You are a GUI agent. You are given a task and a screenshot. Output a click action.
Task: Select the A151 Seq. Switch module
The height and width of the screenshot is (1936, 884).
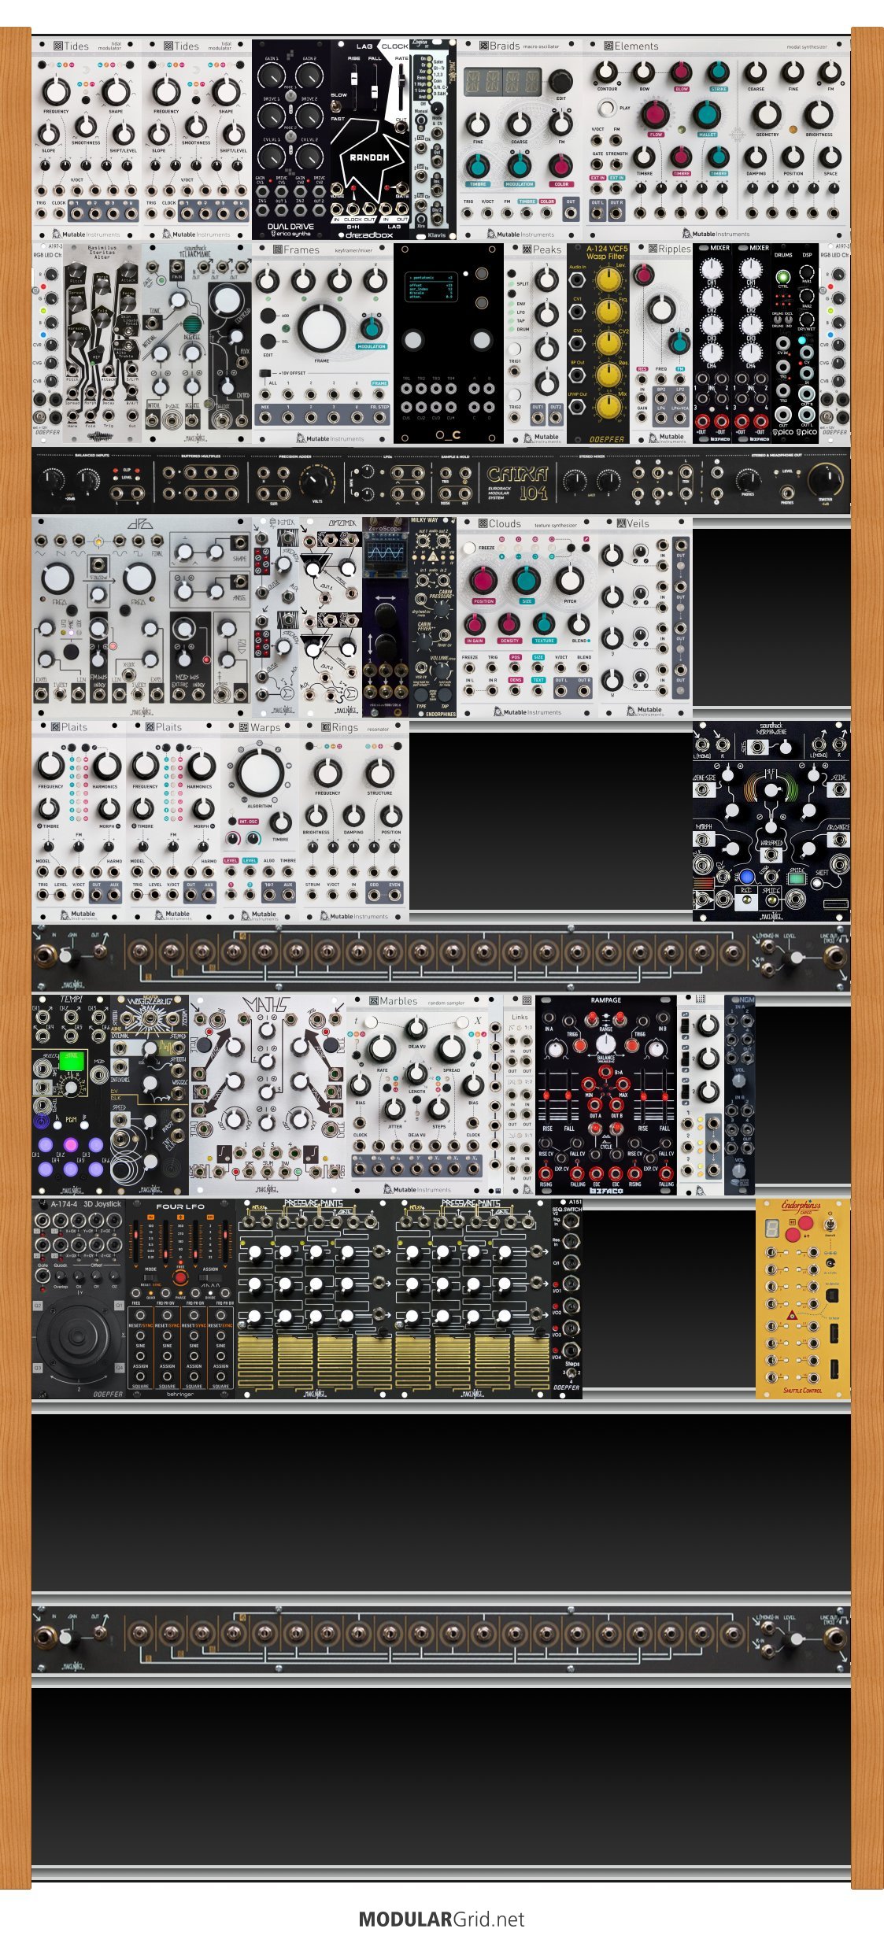click(x=567, y=1299)
